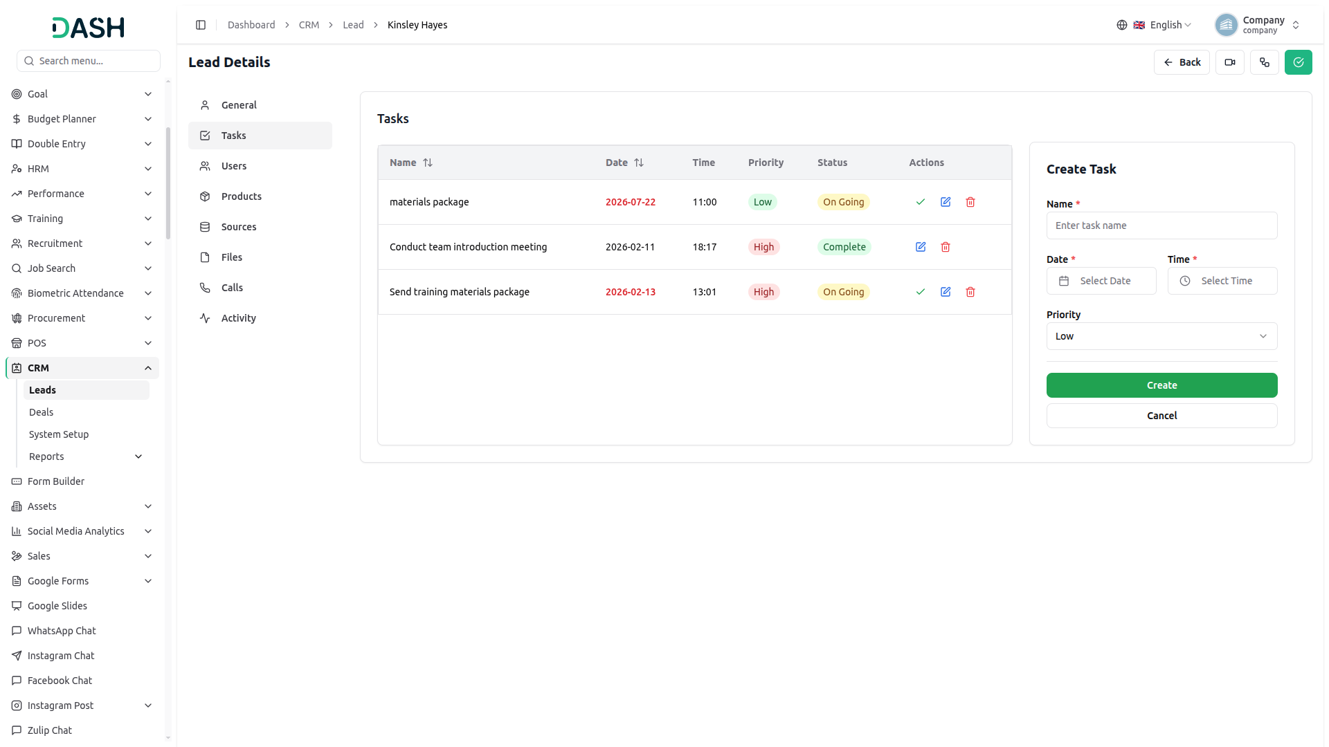This screenshot has height=747, width=1329.
Task: Click the DASH logo
Action: (89, 28)
